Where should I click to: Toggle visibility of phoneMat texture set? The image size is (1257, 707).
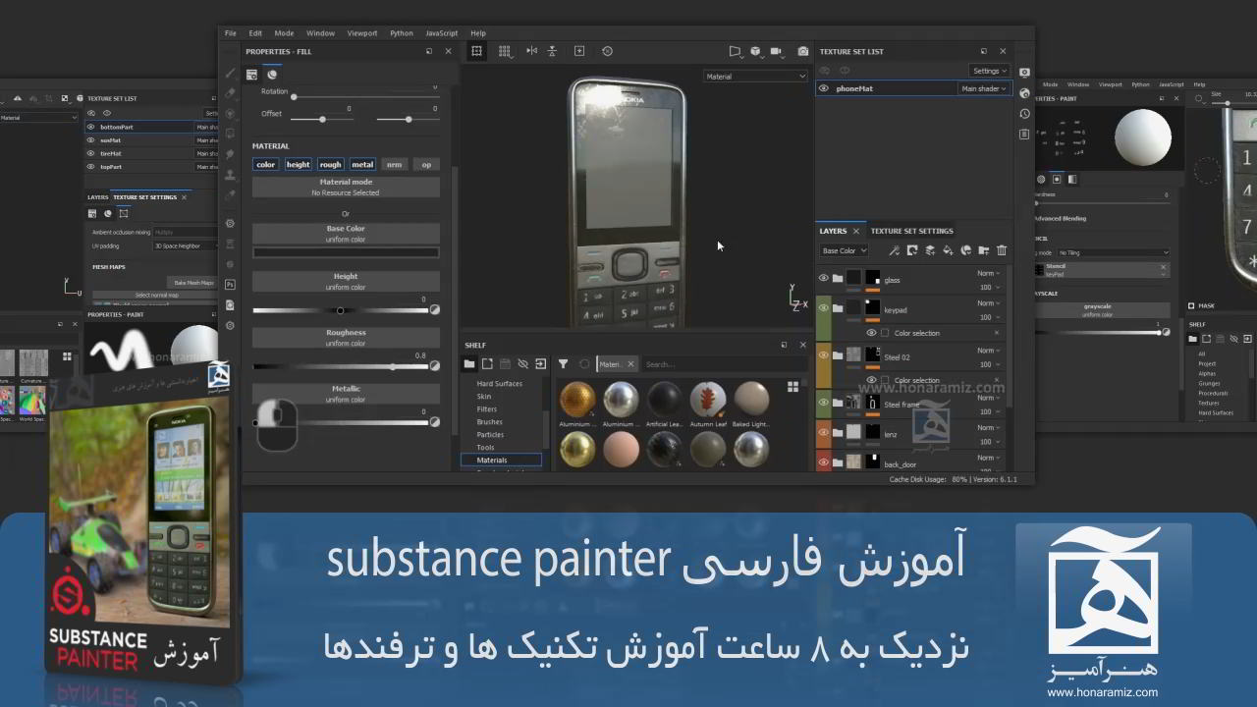click(824, 88)
